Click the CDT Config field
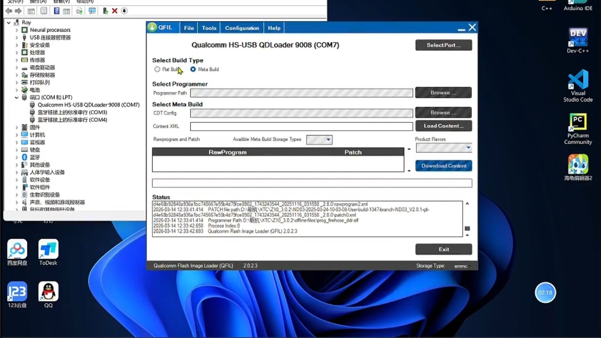Image resolution: width=601 pixels, height=338 pixels. coord(302,113)
